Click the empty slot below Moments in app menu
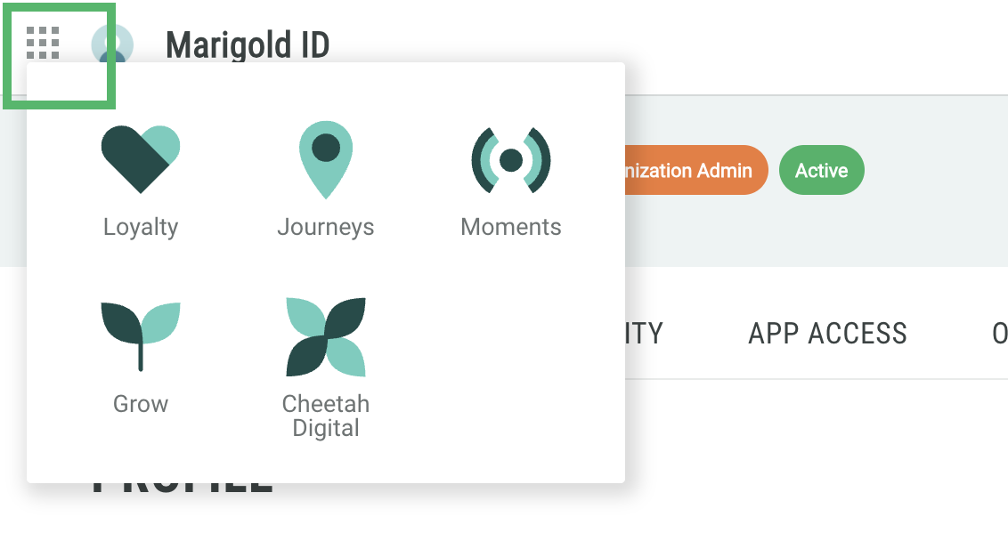 [x=511, y=365]
